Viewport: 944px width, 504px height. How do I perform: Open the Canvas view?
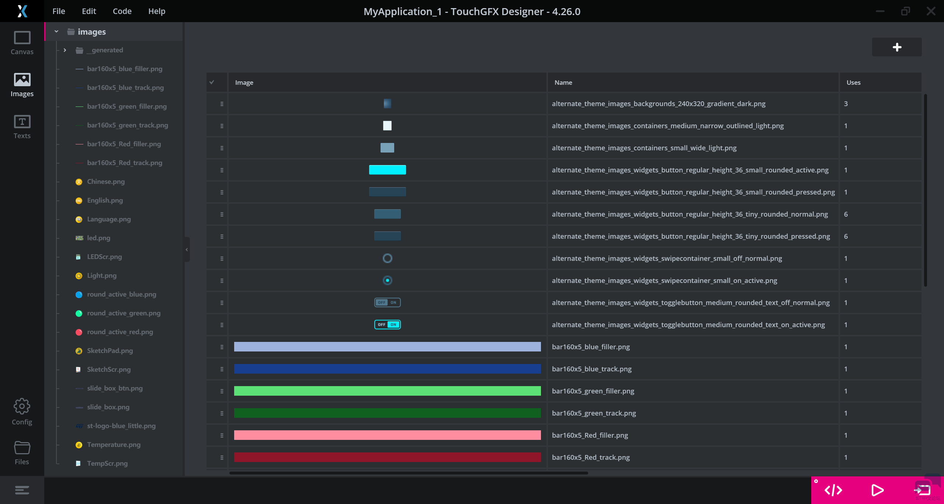(x=22, y=43)
